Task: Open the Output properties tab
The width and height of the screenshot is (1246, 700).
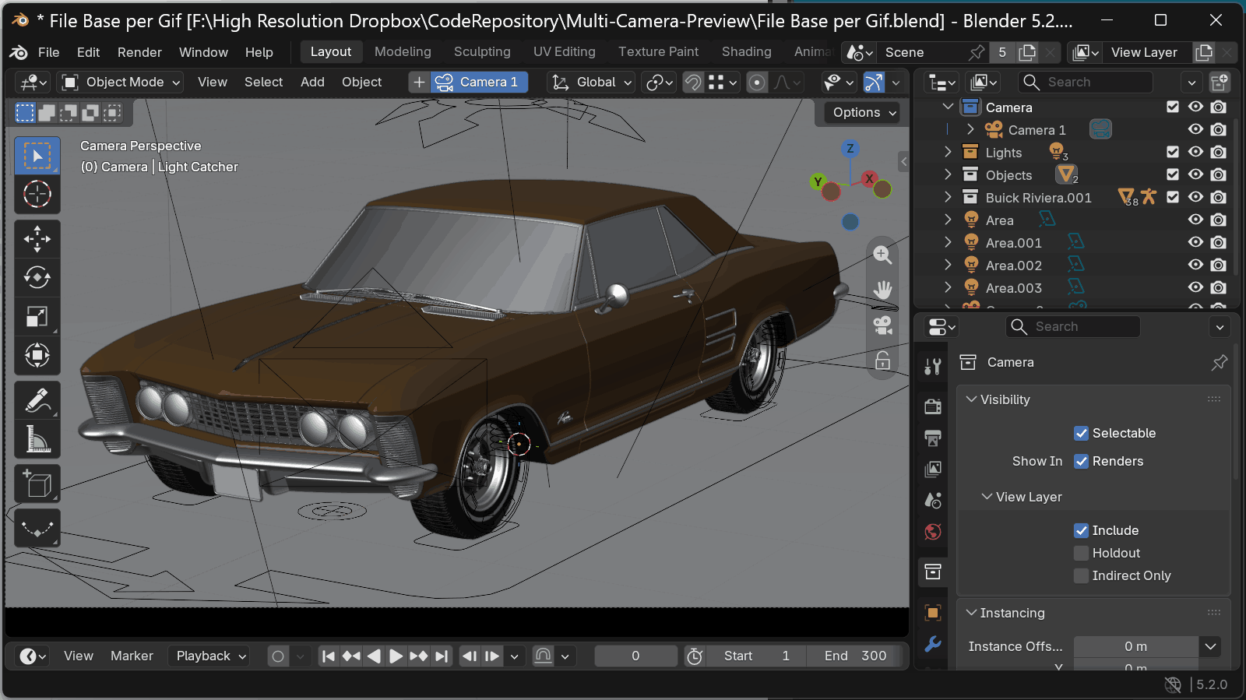Action: pos(933,438)
